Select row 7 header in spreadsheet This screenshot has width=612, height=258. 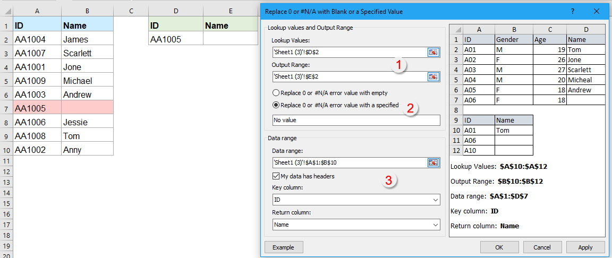pyautogui.click(x=6, y=108)
